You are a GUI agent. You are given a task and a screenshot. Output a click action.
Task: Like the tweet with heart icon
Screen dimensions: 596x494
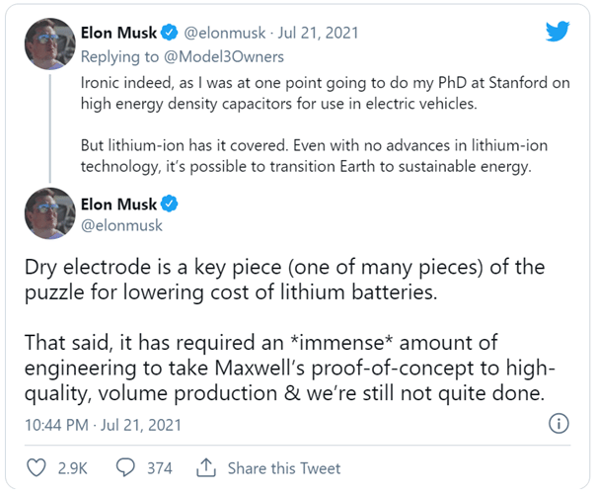coord(37,468)
